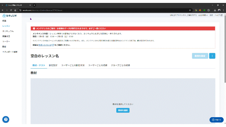Open the Chrome three-dot menu
Screen dimensions: 226x127
click(223, 10)
